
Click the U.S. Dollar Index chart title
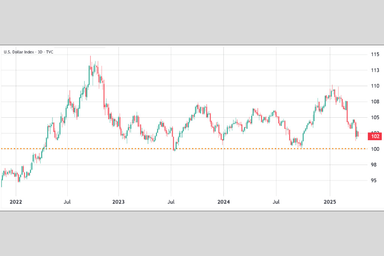(28, 52)
